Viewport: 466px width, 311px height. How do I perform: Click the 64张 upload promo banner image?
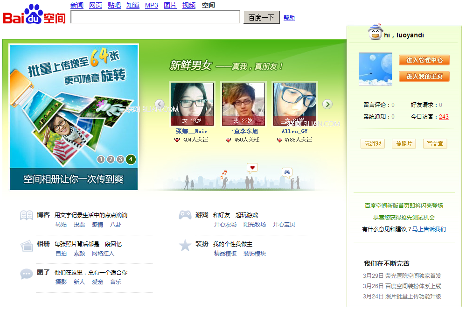tap(74, 106)
